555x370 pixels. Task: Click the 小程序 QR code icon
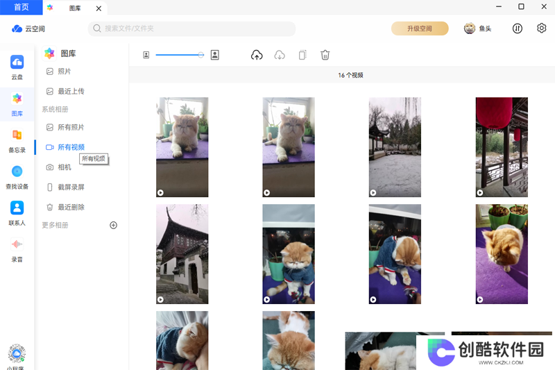point(17,353)
